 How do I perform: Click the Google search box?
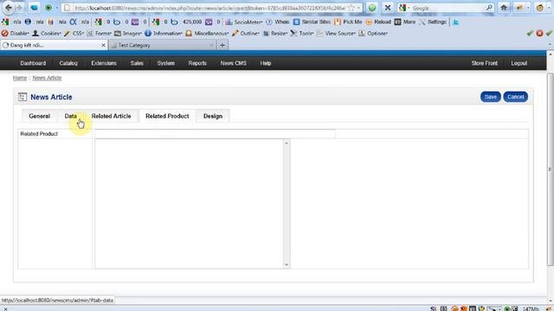[x=447, y=8]
